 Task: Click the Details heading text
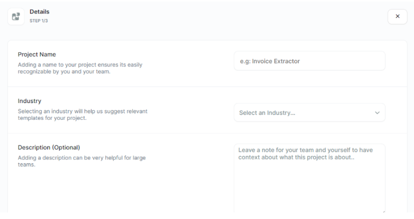coord(39,12)
